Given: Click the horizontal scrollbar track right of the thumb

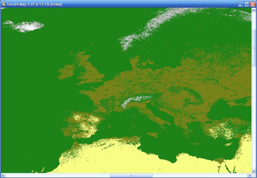Looking at the screenshot, I should [199, 175].
